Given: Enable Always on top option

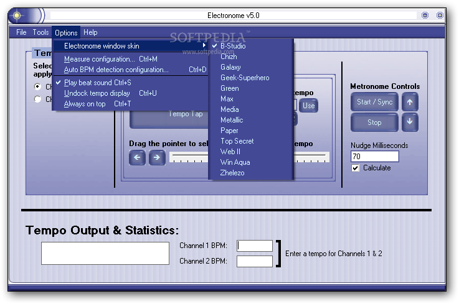Looking at the screenshot, I should 130,104.
